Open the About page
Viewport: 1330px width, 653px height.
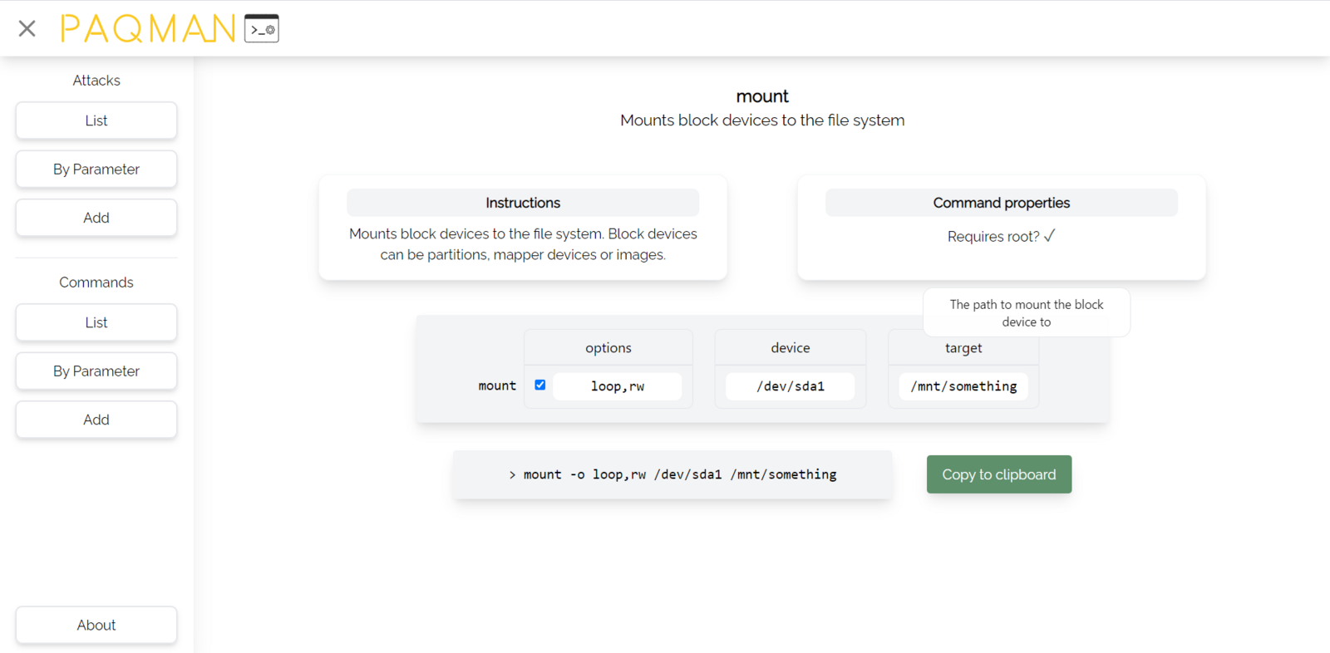96,626
